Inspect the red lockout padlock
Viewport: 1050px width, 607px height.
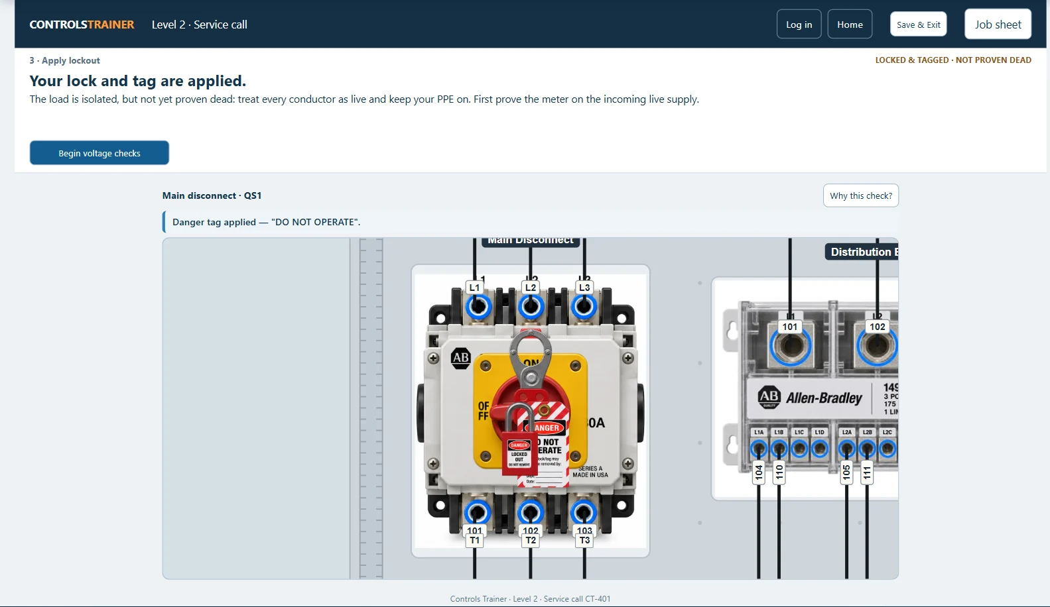tap(519, 441)
